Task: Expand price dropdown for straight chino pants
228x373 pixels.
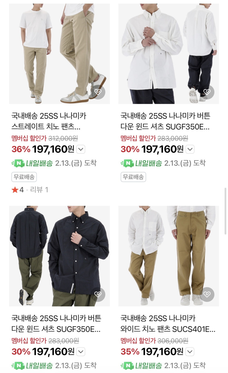Action: (81, 149)
